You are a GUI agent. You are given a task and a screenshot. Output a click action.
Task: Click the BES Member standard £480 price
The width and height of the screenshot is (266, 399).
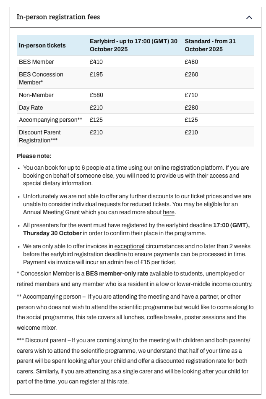tap(191, 62)
